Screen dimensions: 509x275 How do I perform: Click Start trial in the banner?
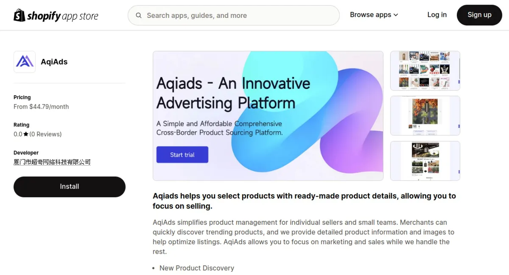(x=182, y=155)
